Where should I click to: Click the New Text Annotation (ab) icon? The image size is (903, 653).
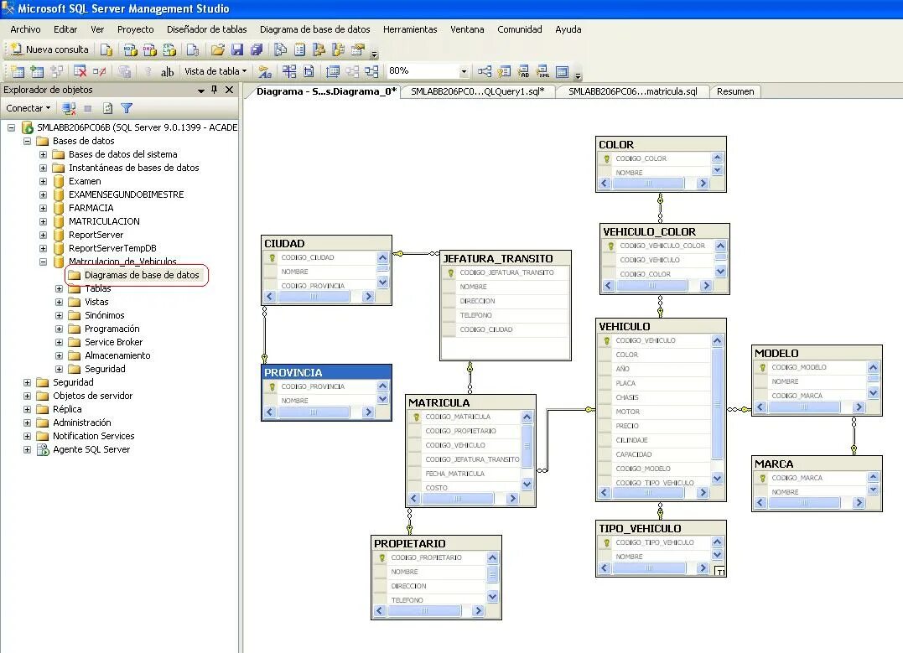coord(167,71)
